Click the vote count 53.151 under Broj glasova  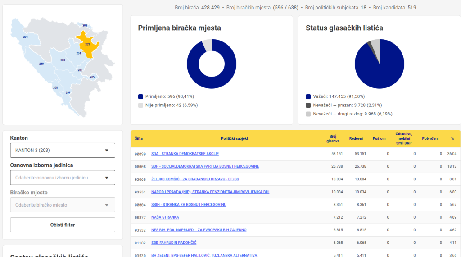(x=337, y=154)
